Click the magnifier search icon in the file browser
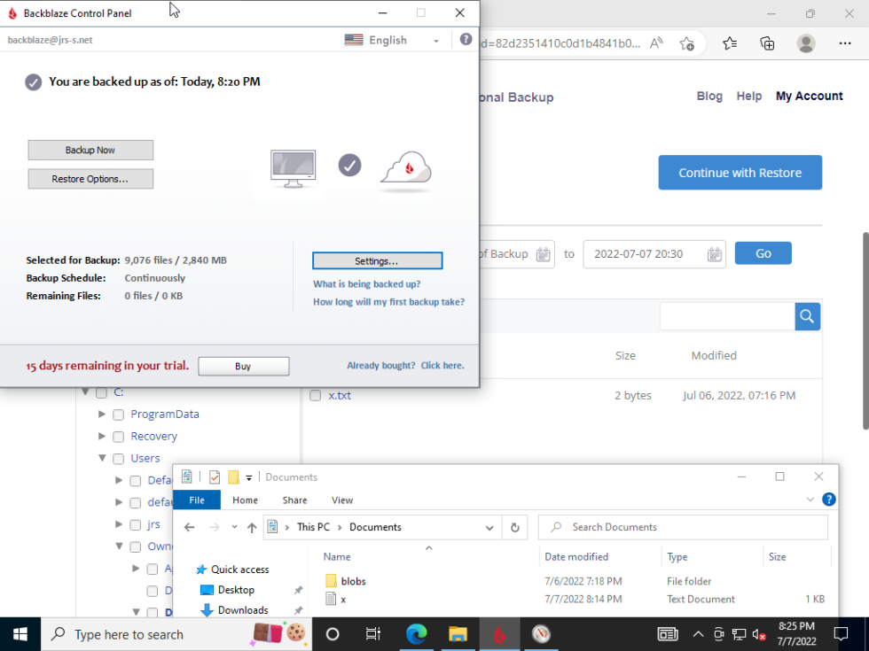 coord(806,316)
